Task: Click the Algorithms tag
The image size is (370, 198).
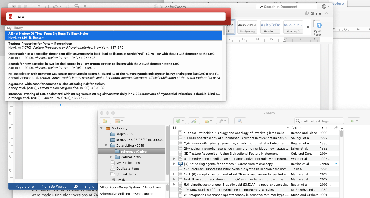Action: coord(152,187)
